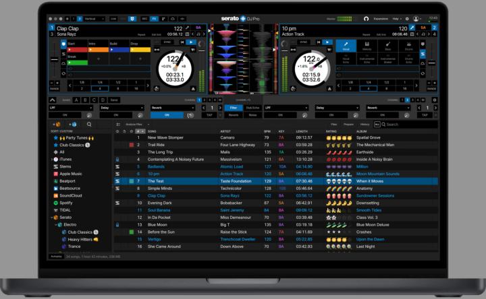Image resolution: width=486 pixels, height=299 pixels.
Task: Open the left Reverb effect dropdown
Action: [x=173, y=108]
